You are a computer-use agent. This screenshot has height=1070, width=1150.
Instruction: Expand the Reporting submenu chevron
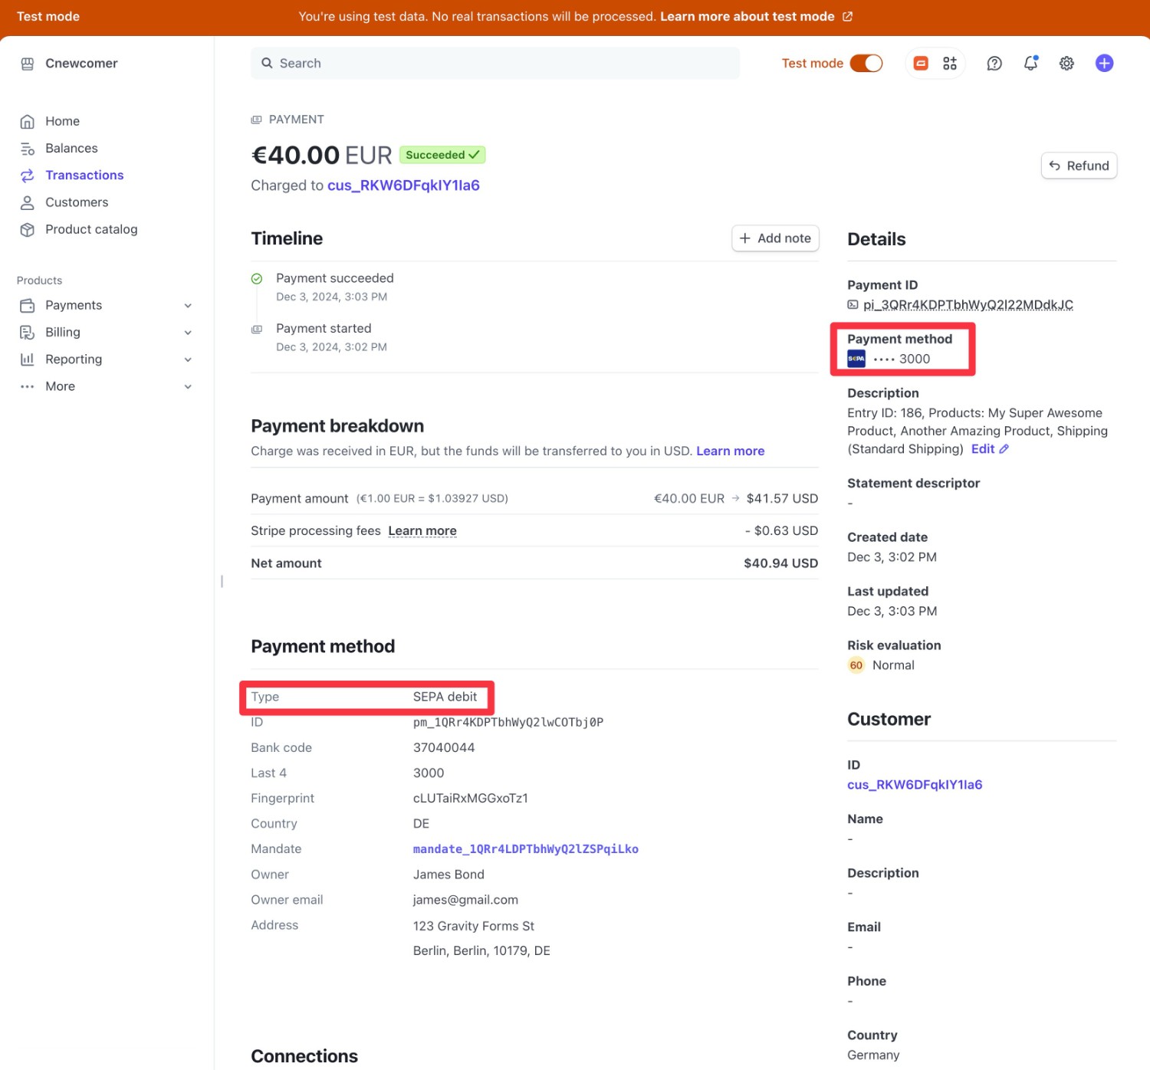point(188,359)
